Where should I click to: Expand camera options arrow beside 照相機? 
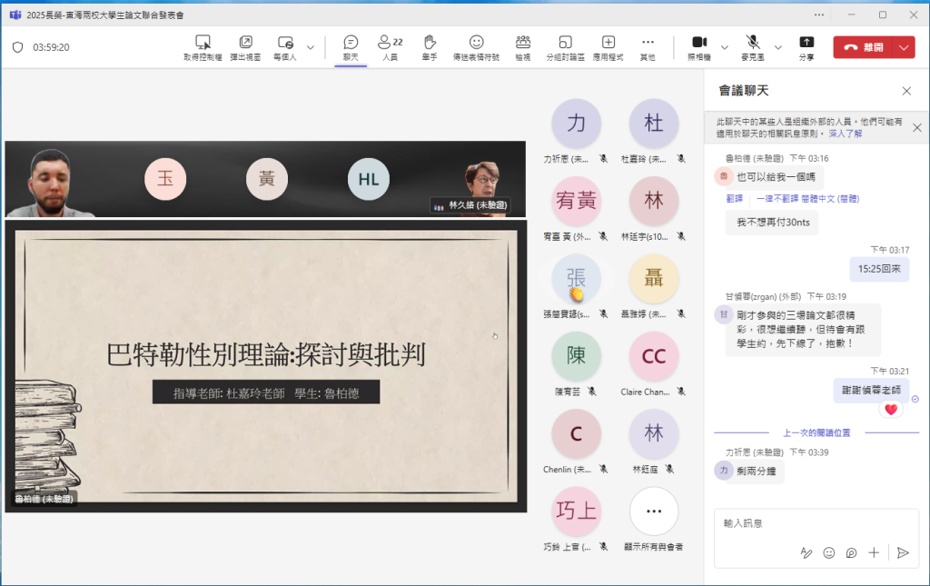click(x=724, y=47)
